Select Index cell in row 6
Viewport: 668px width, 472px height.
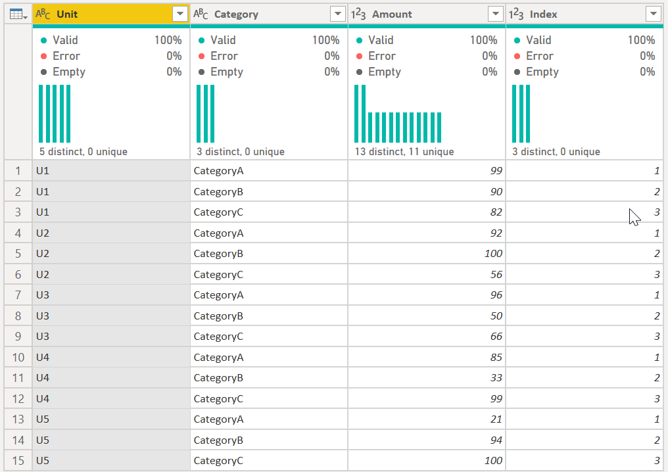tap(584, 274)
